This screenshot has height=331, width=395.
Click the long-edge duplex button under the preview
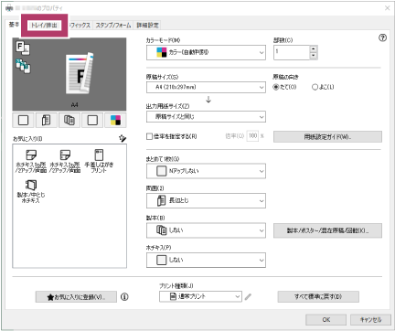point(47,120)
